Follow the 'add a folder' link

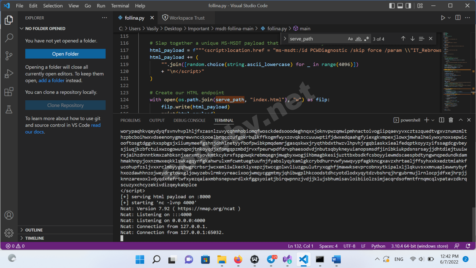click(x=51, y=80)
